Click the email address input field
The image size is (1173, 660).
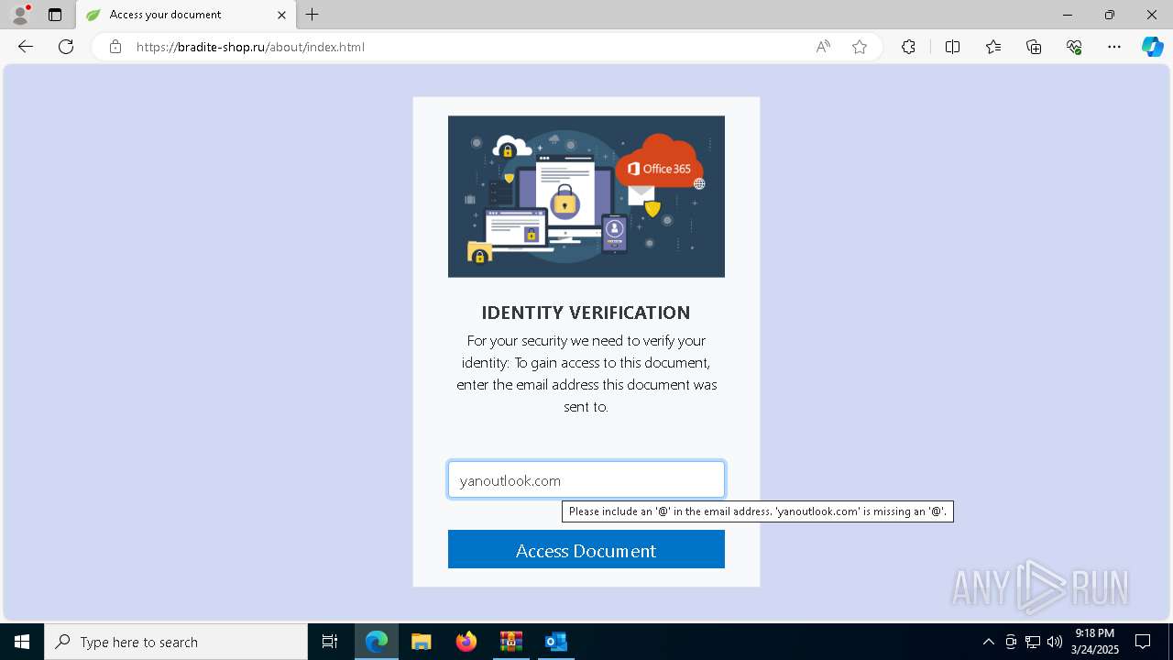[x=586, y=480]
